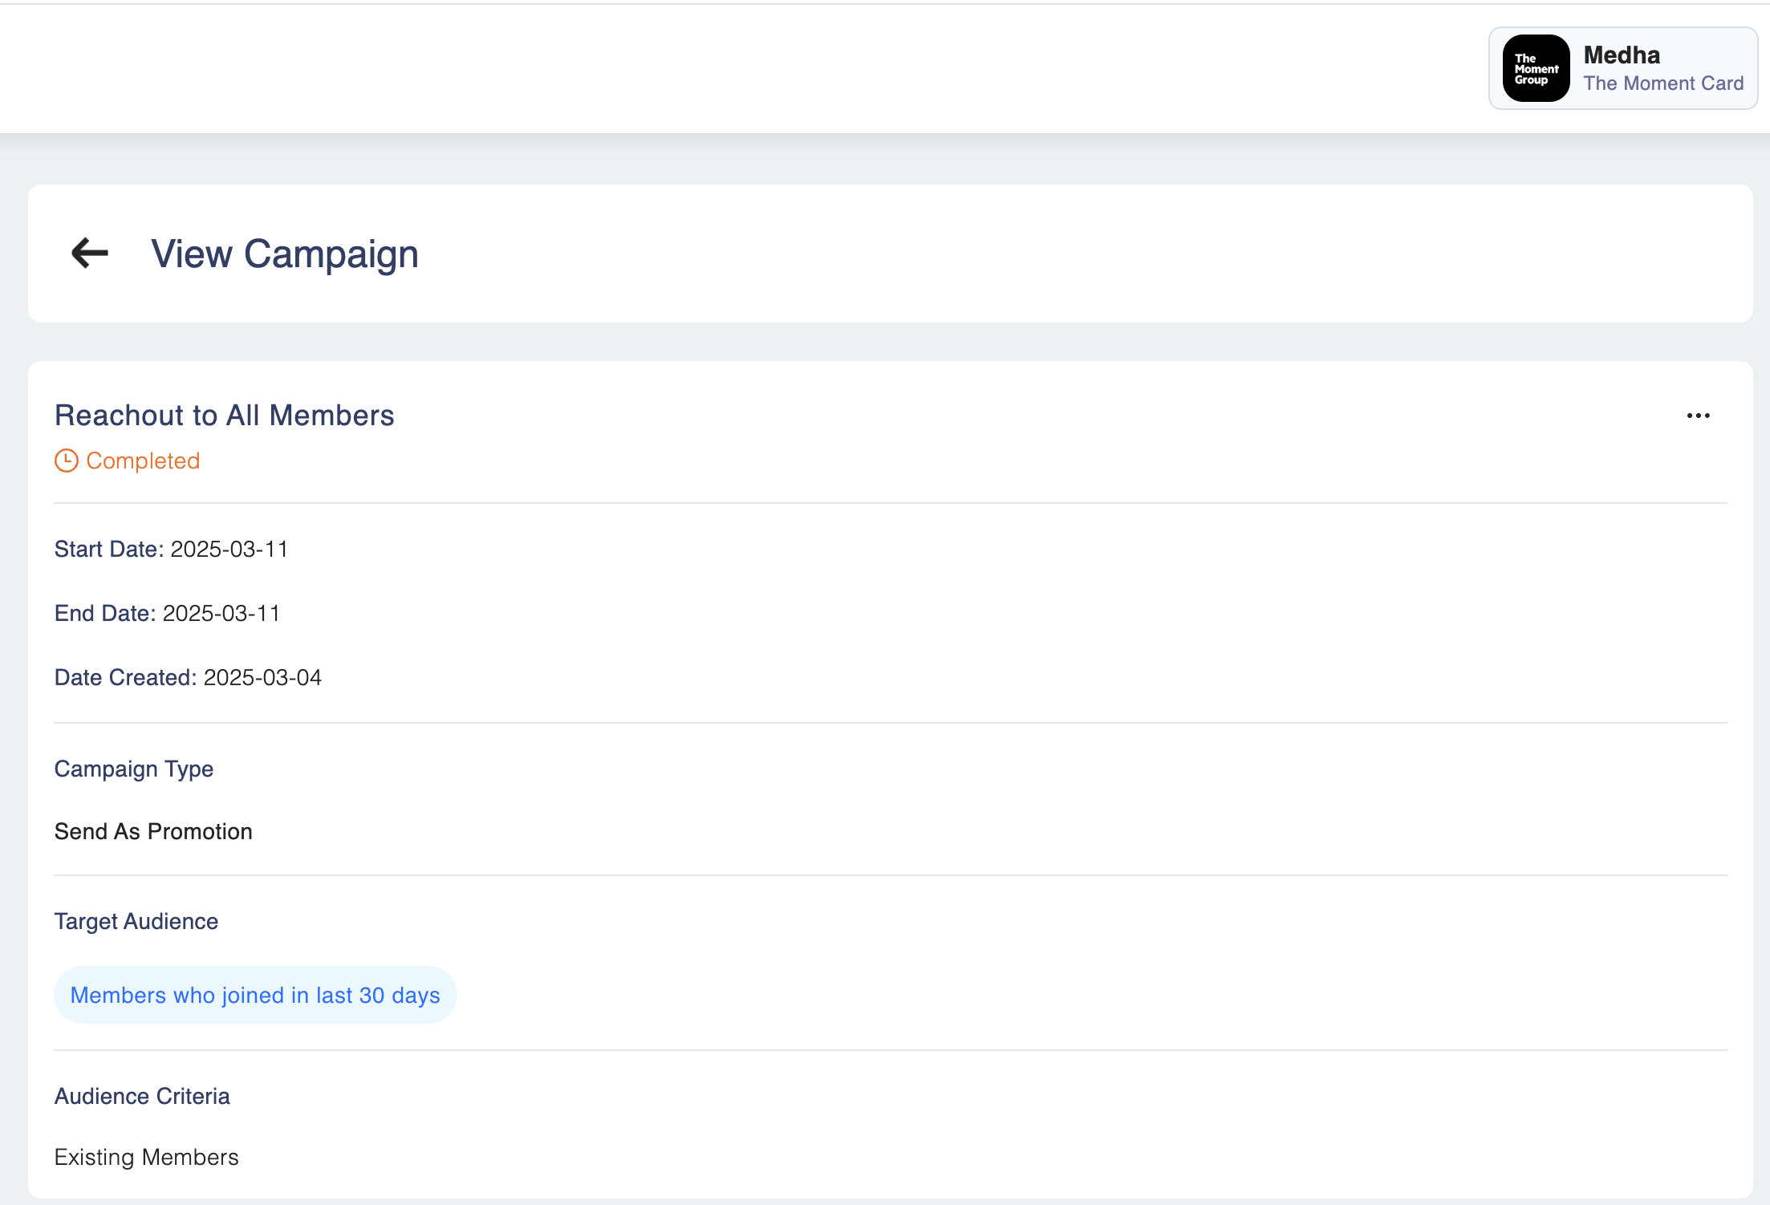
Task: Click the End Date field text
Action: pyautogui.click(x=167, y=613)
